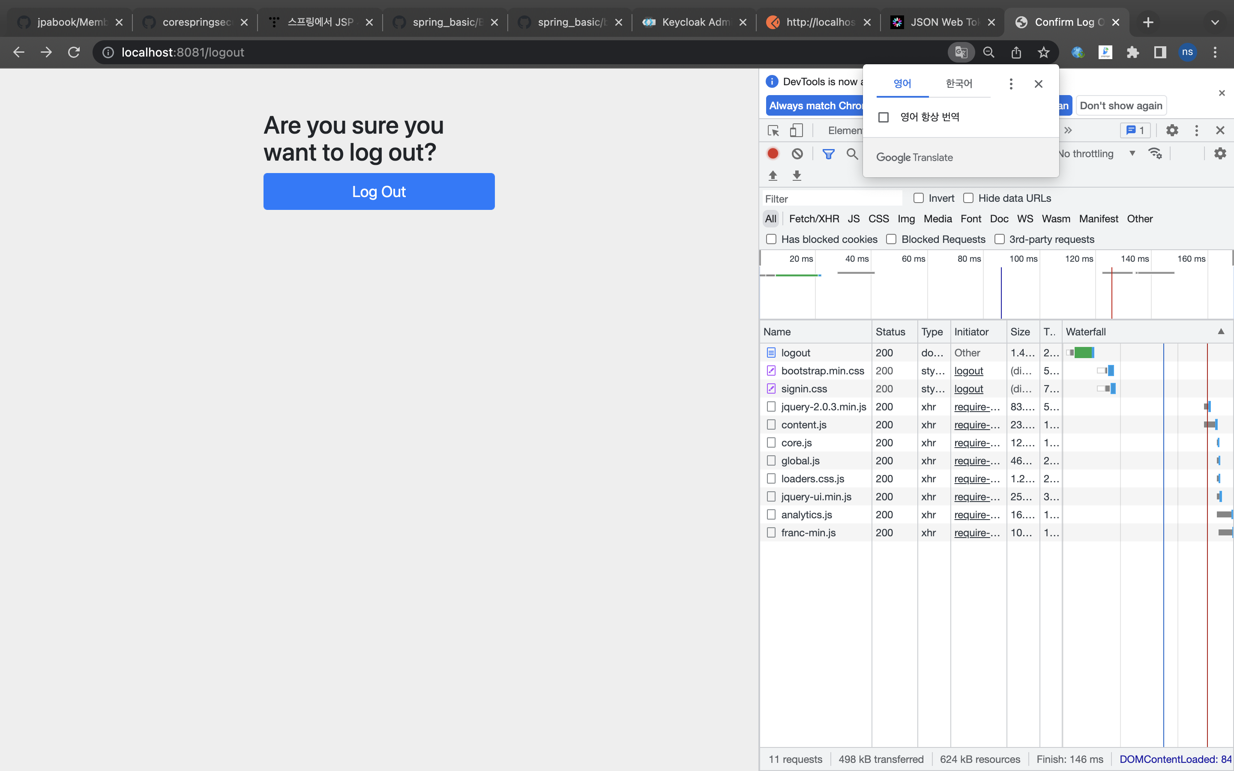
Task: Open the require initiator link for jquery-2.0.3.min.js
Action: 976,407
